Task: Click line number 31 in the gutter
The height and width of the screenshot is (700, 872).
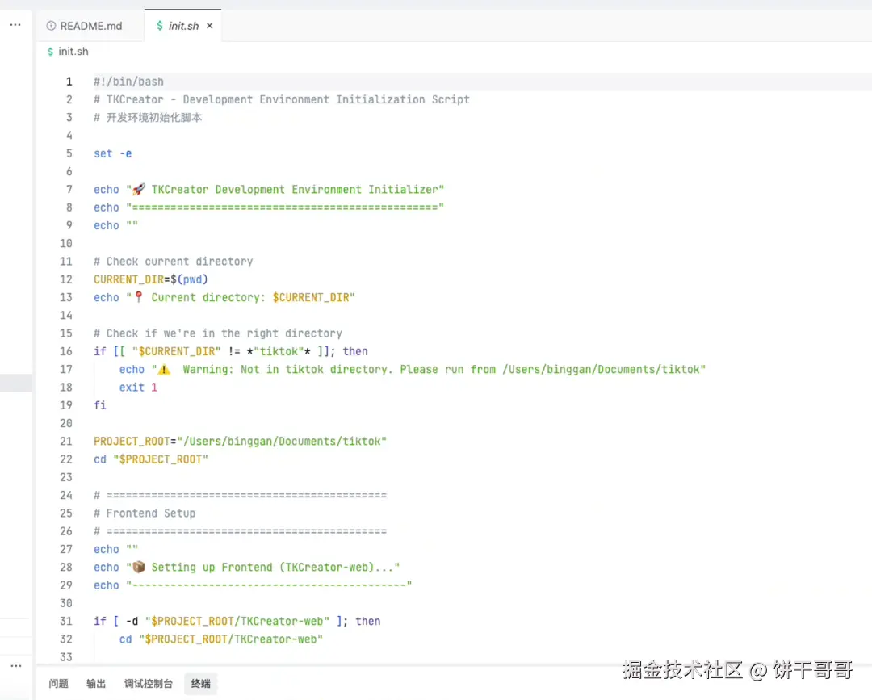Action: [x=66, y=621]
